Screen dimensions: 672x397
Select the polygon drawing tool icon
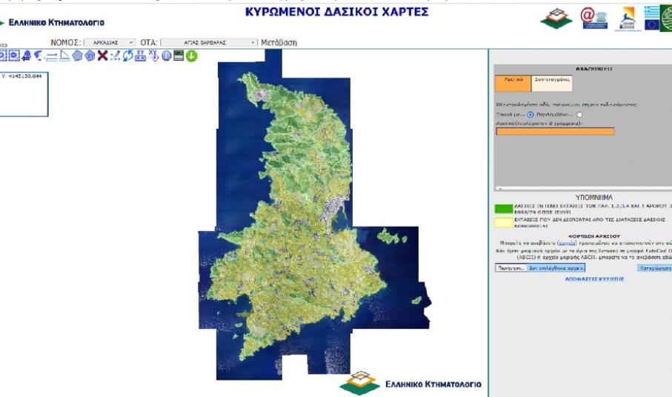tap(77, 56)
